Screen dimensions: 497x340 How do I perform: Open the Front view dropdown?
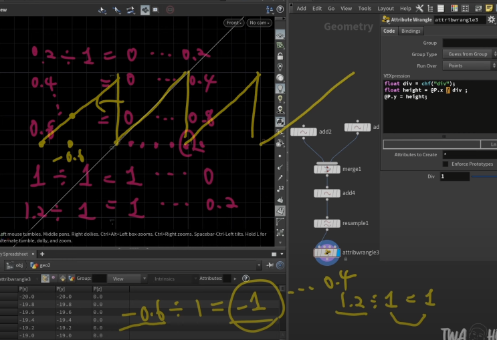click(234, 23)
